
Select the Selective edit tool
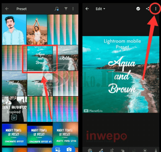pyautogui.click(x=90, y=150)
